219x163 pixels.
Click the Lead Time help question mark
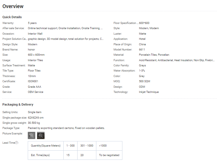coord(17,143)
